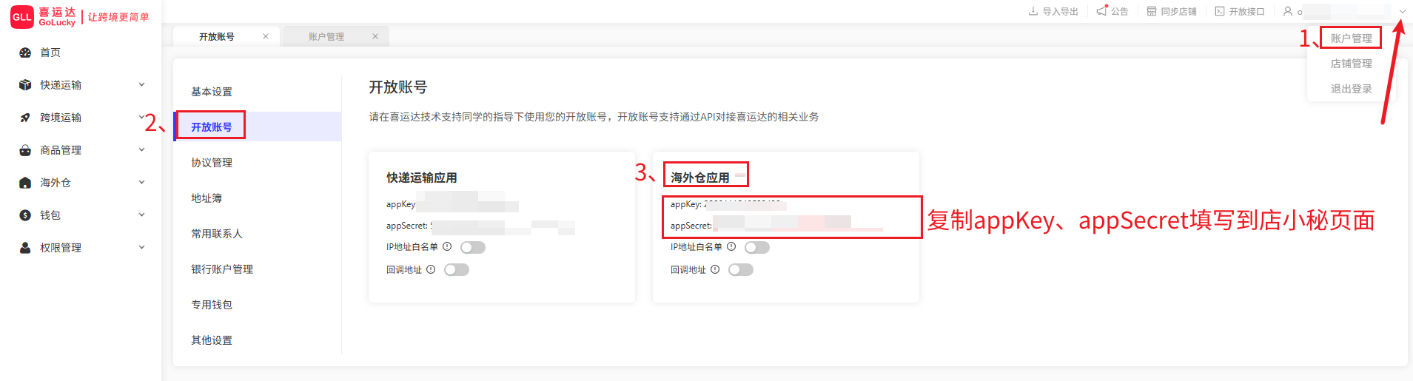Close the 开放账号 tab
The image size is (1413, 381).
click(266, 36)
